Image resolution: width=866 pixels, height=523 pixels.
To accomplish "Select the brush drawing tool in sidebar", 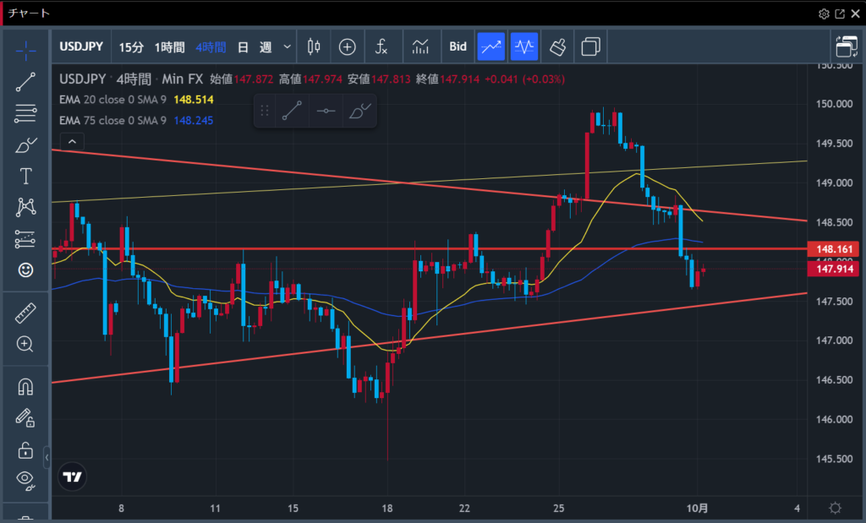I will tap(25, 144).
